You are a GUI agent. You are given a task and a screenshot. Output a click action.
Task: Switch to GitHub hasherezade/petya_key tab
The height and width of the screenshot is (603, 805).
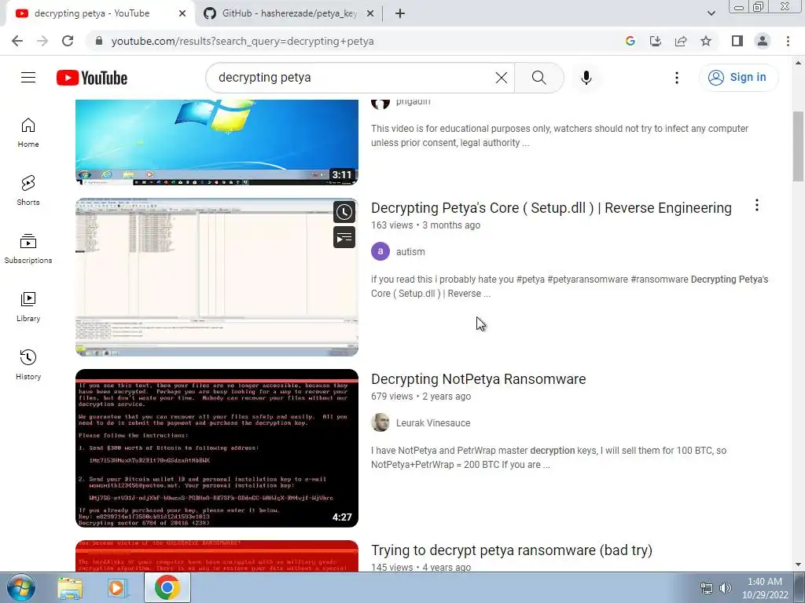289,13
